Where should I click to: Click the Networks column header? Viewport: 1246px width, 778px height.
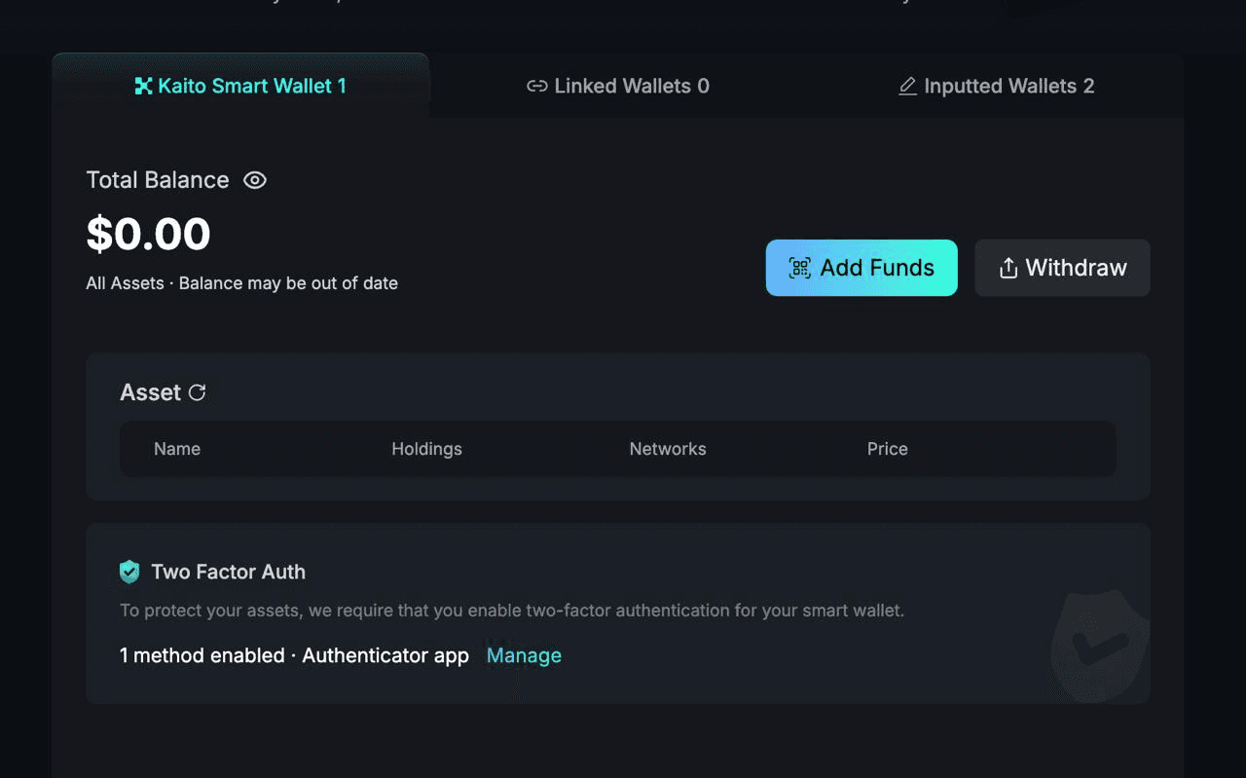pos(668,449)
